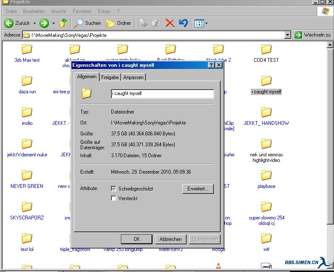The width and height of the screenshot is (334, 272).
Task: Open the forward history dropdown arrow
Action: coord(53,23)
